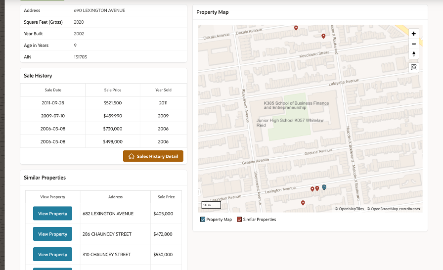View property 682 Lexington Avenue

click(52, 214)
